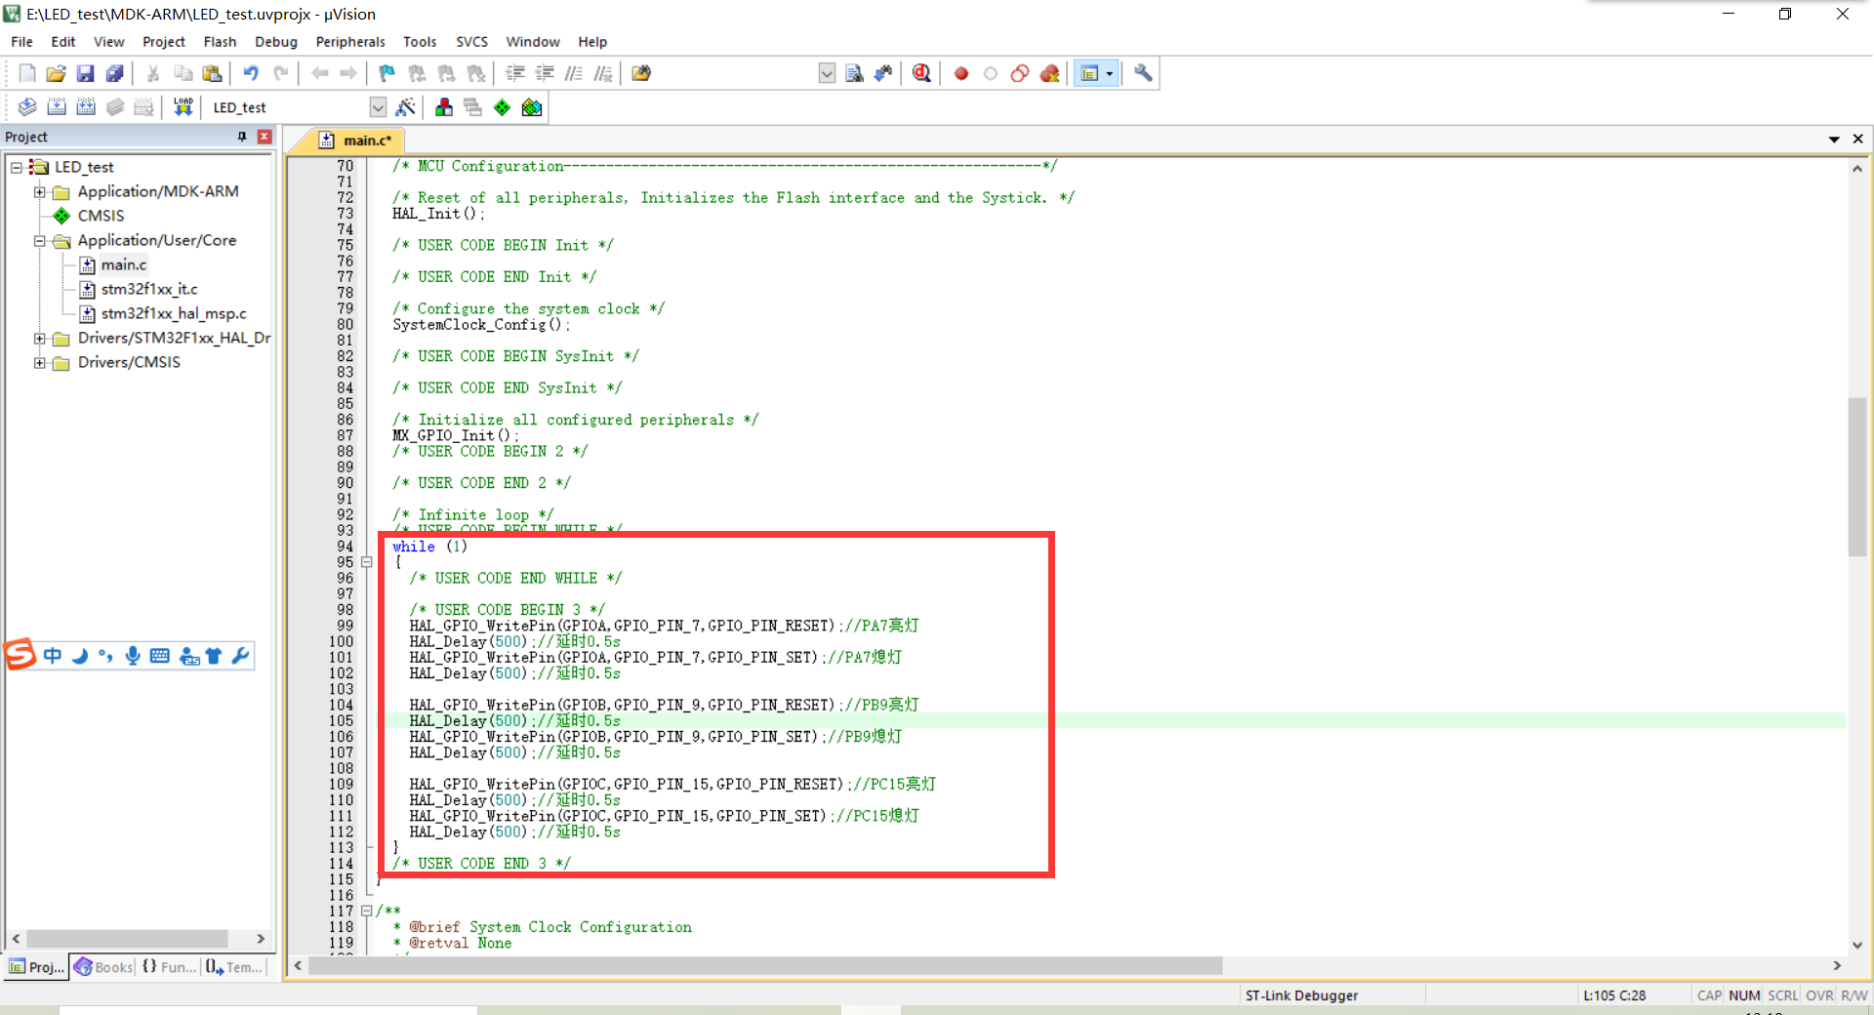Viewport: 1874px width, 1015px height.
Task: Create a new file with the New icon
Action: point(27,73)
